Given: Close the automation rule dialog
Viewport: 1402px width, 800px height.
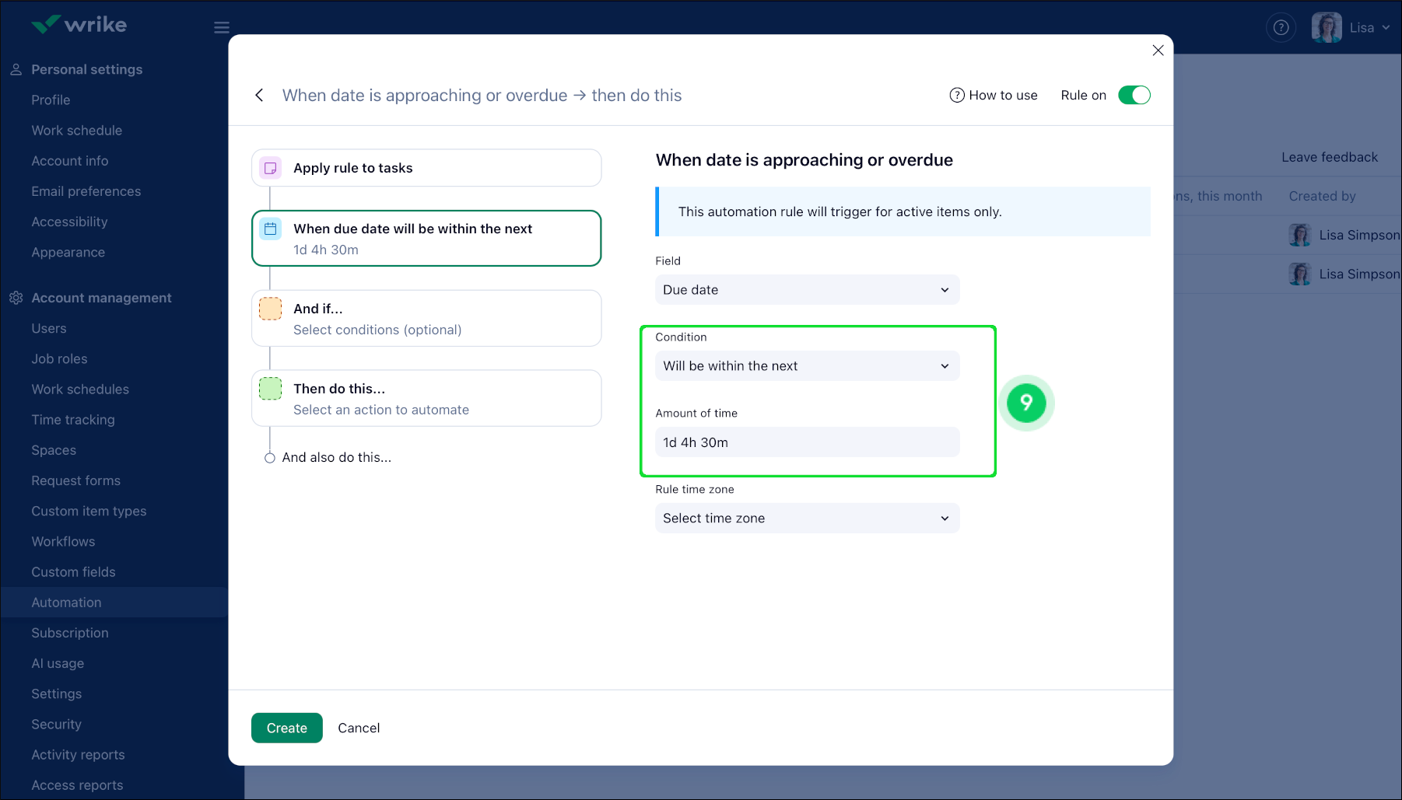Looking at the screenshot, I should click(x=1158, y=51).
